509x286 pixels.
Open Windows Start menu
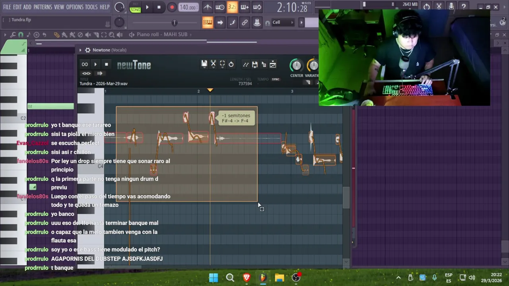coord(214,278)
